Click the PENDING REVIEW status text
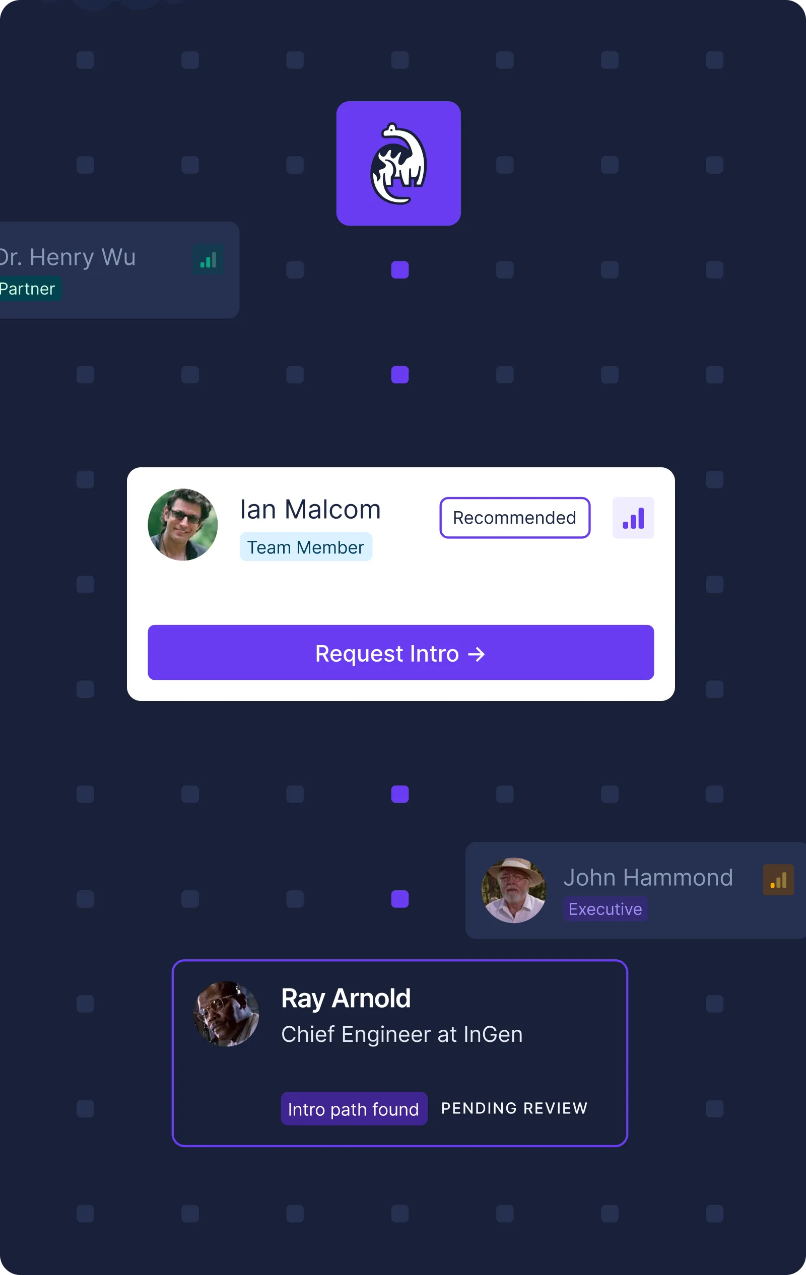The width and height of the screenshot is (806, 1275). click(x=514, y=1108)
